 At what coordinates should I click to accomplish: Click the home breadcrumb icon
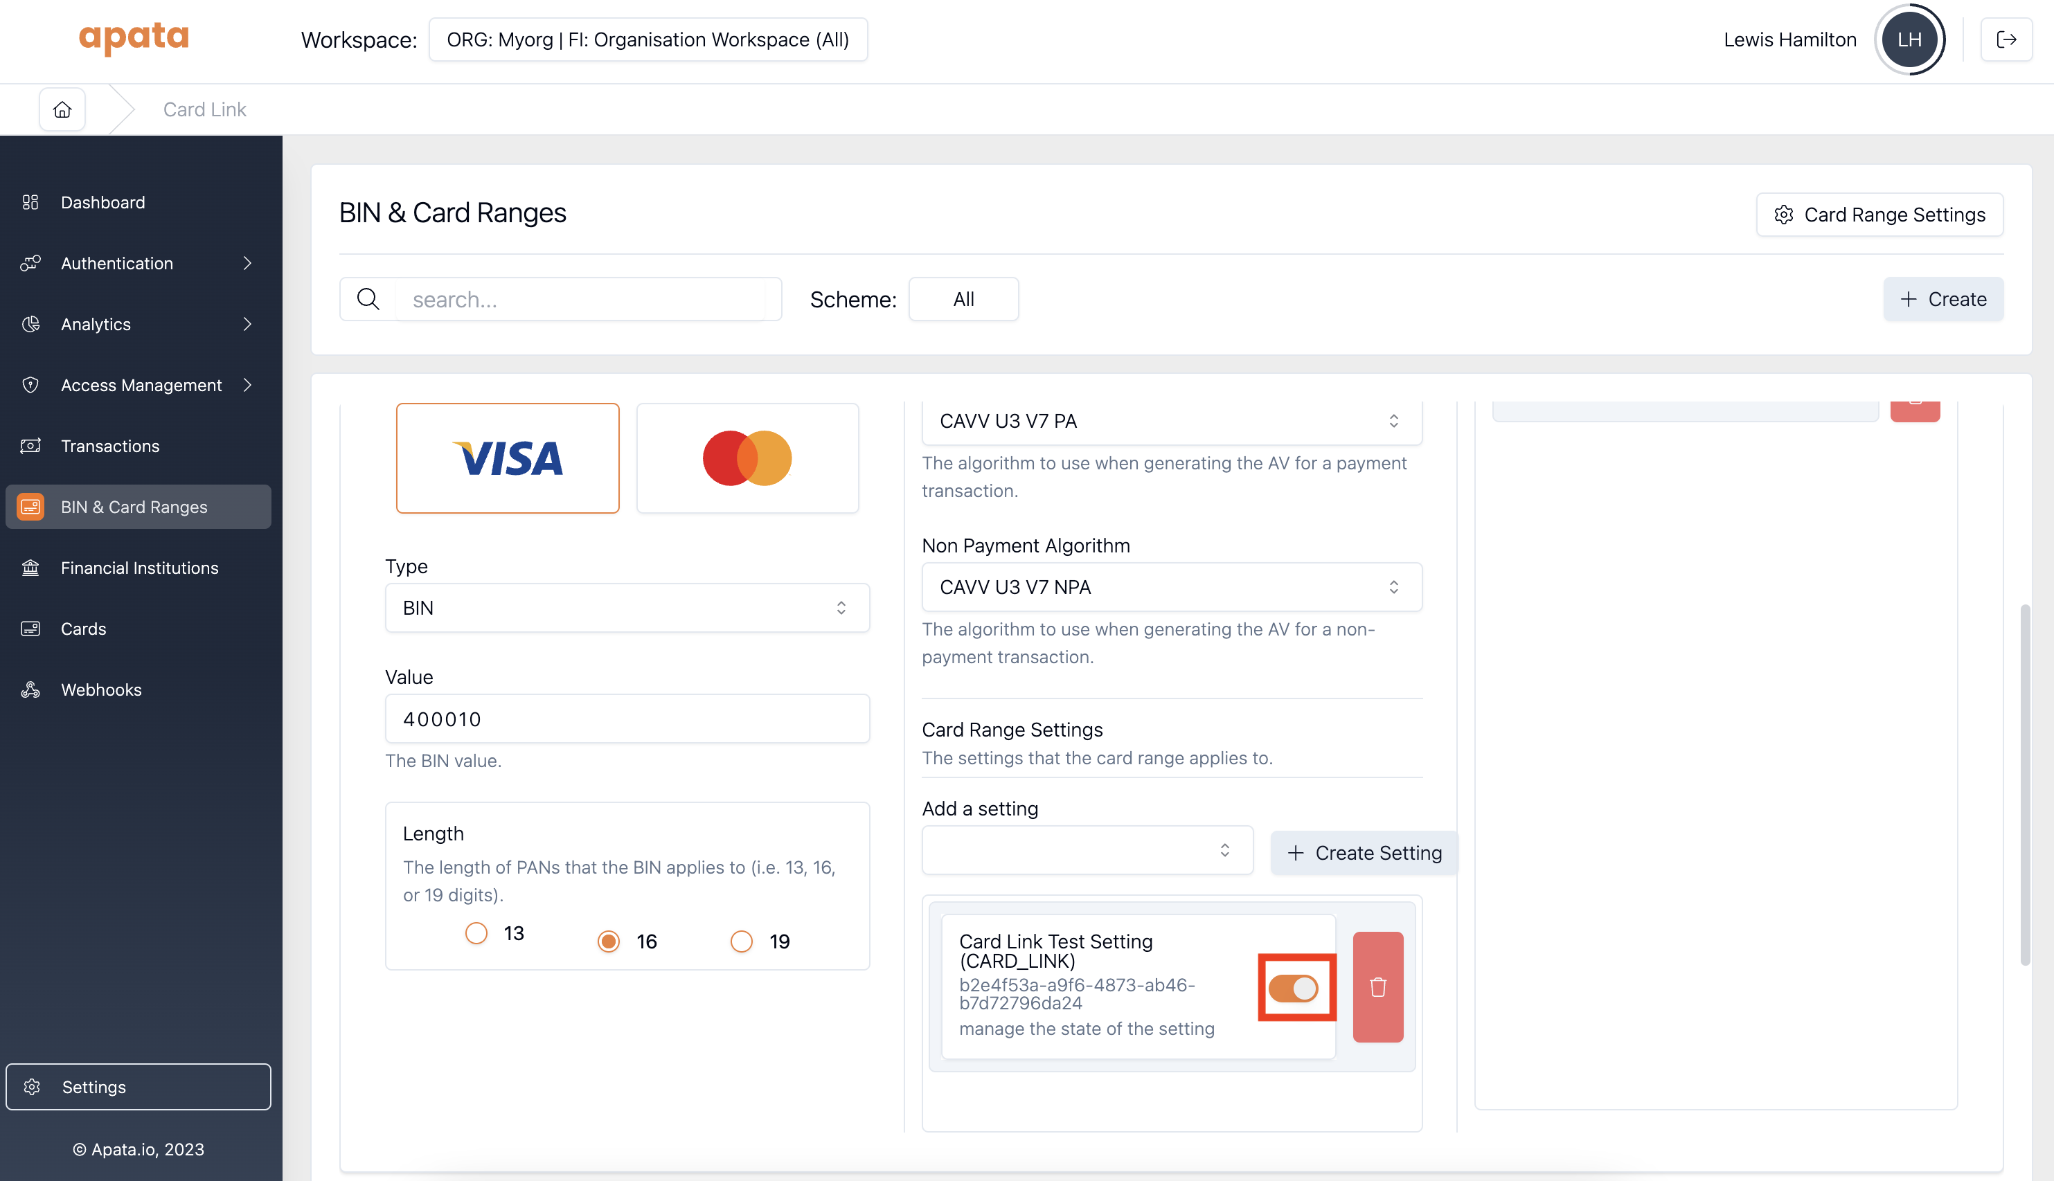62,109
